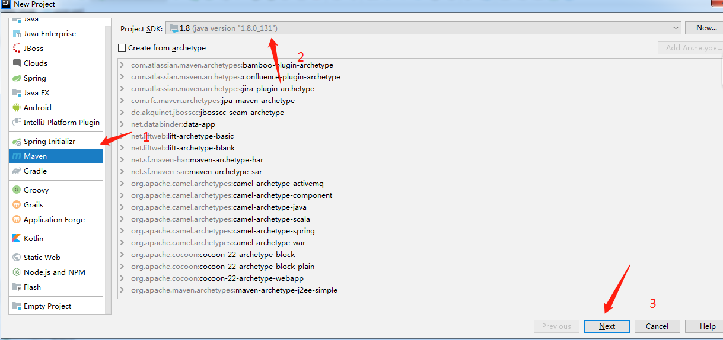Click the Java FX folder icon
Image resolution: width=723 pixels, height=340 pixels.
click(17, 93)
